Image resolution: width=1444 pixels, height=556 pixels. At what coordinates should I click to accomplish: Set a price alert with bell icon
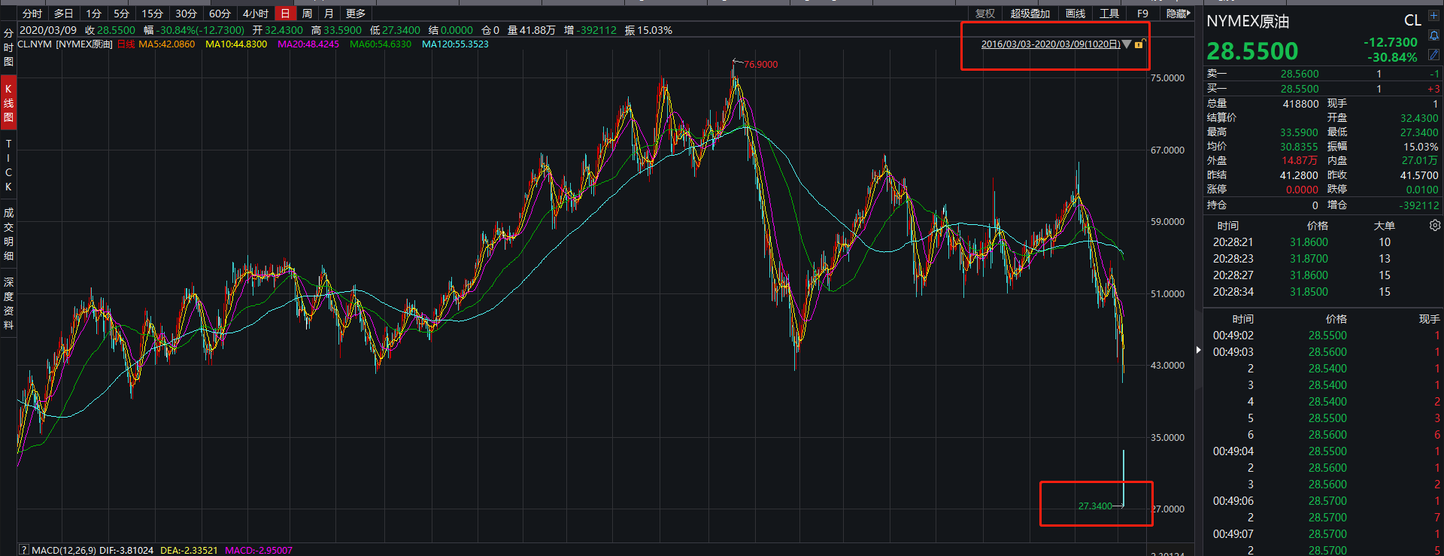pos(1433,35)
